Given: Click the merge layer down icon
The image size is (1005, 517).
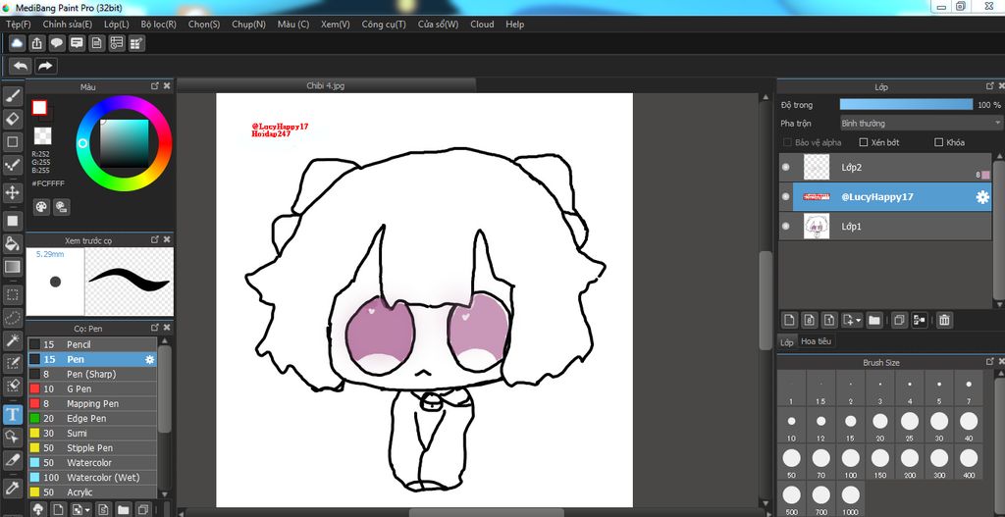Looking at the screenshot, I should point(919,320).
